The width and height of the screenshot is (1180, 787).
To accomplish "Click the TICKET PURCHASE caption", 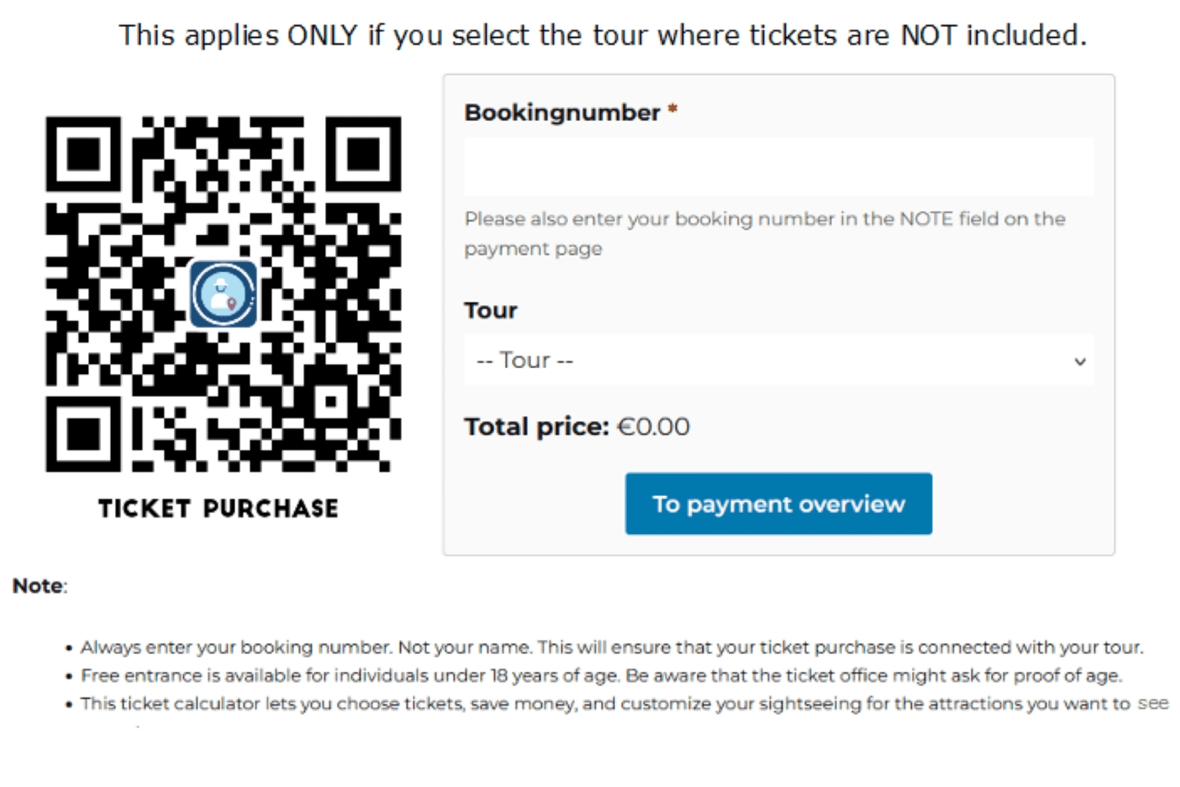I will pos(218,509).
